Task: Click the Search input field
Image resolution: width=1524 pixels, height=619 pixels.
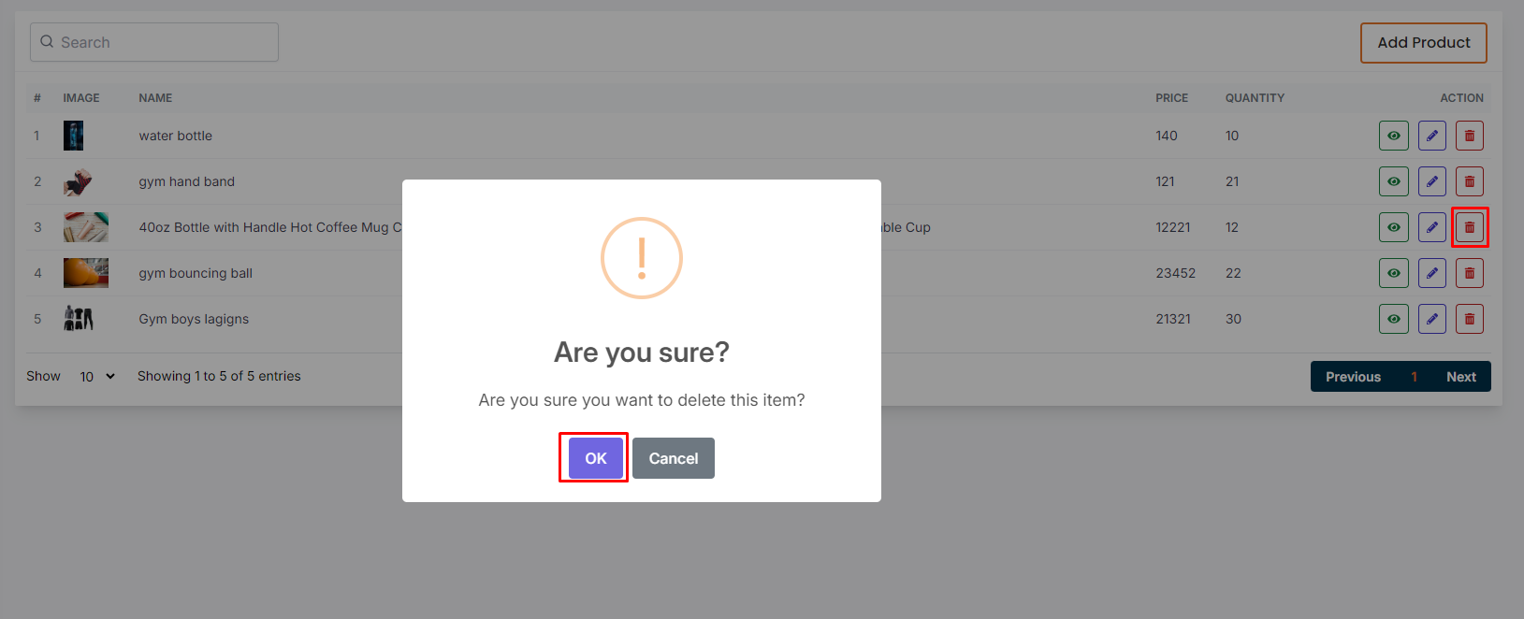Action: click(154, 42)
